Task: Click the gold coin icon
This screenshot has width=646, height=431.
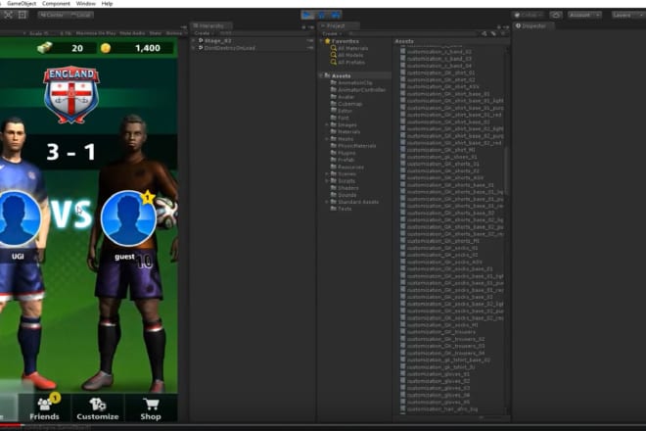Action: 106,48
